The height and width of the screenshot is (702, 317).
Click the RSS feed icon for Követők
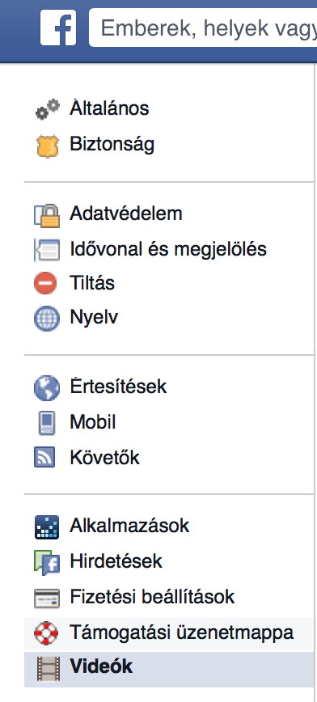point(44,457)
